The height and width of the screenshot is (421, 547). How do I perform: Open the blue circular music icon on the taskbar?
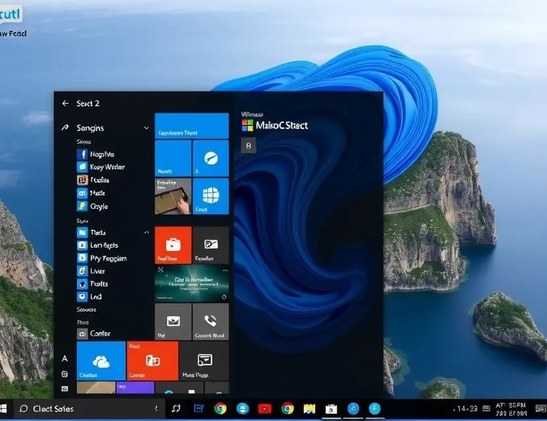tap(353, 409)
